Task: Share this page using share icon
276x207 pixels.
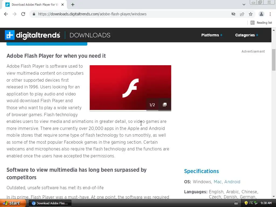Action: click(x=242, y=14)
